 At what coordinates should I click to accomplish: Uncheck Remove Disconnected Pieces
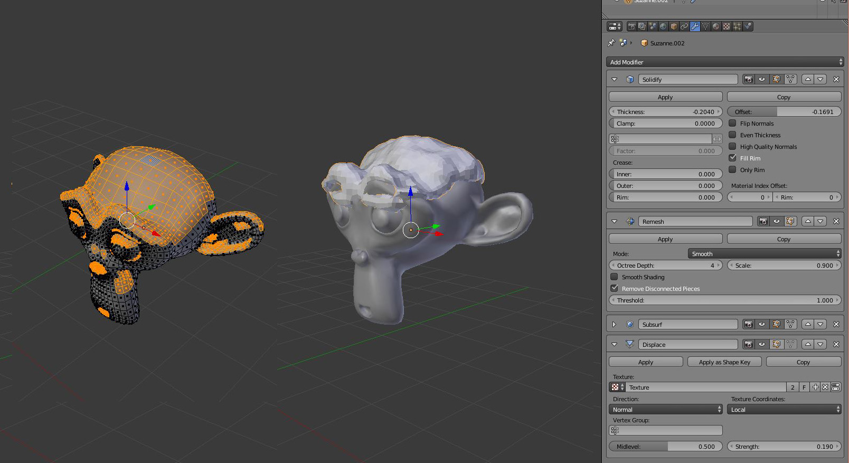tap(614, 288)
